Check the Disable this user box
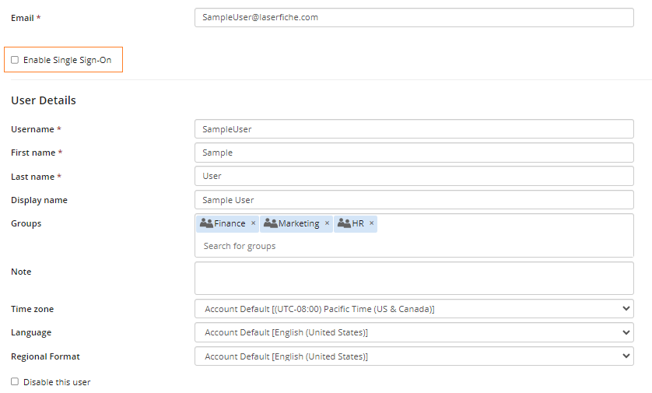652x393 pixels. (15, 382)
